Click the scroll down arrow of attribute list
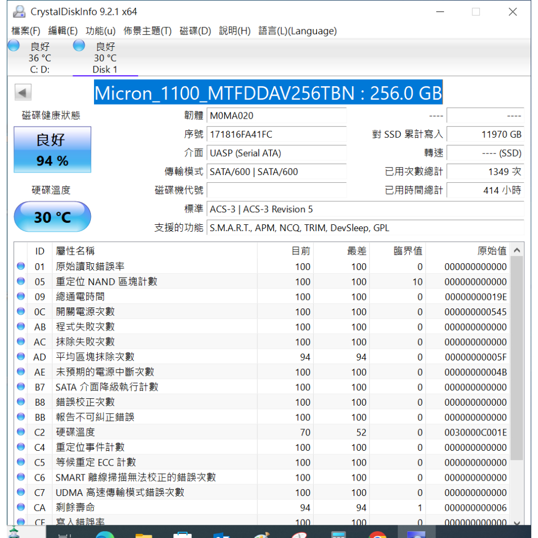The height and width of the screenshot is (538, 538). (517, 522)
